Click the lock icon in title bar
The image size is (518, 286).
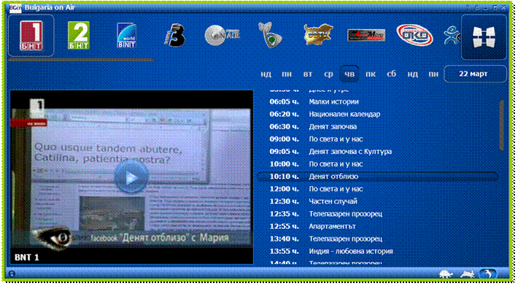(477, 7)
